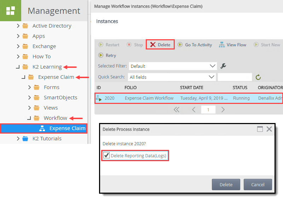The height and width of the screenshot is (199, 283).
Task: Click Cancel in Delete Process Instance dialog
Action: (x=258, y=185)
